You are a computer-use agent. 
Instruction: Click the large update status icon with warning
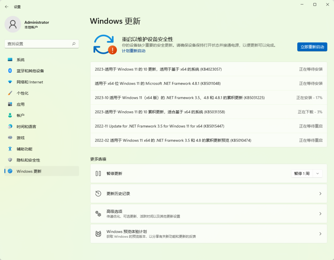pos(105,44)
